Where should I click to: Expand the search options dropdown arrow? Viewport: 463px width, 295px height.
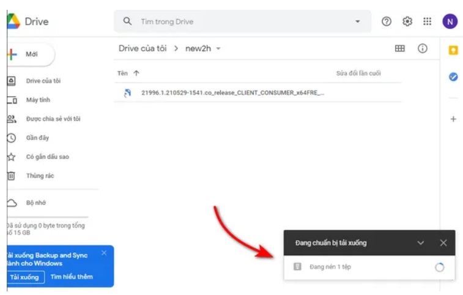[358, 21]
